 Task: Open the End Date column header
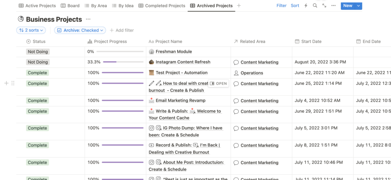click(x=368, y=41)
